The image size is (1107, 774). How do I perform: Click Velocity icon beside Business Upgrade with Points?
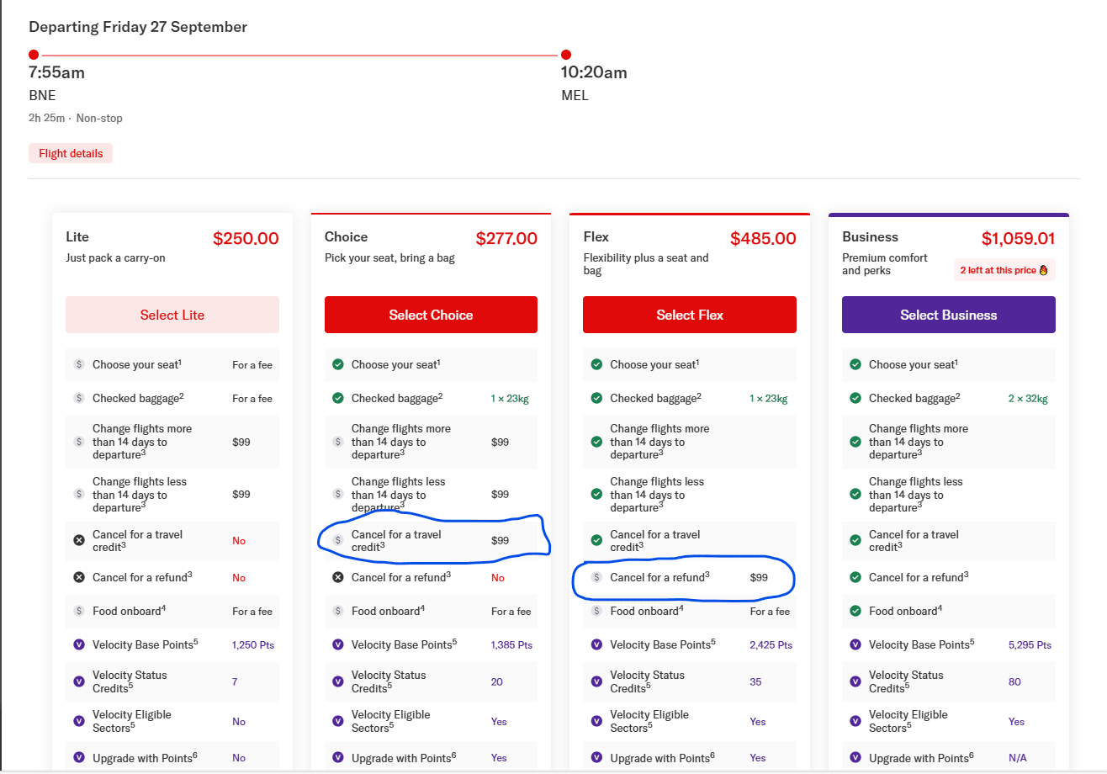pos(855,757)
